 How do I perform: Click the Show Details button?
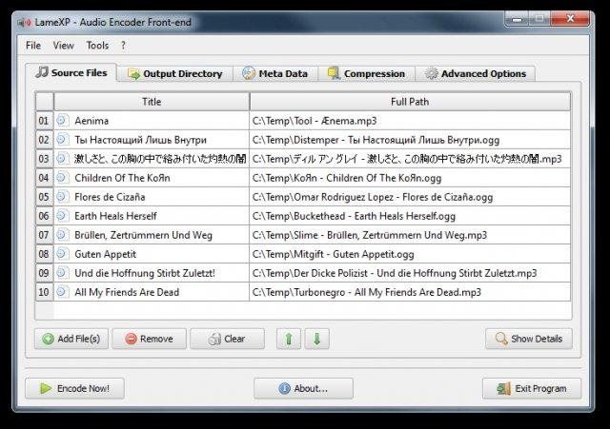(529, 339)
